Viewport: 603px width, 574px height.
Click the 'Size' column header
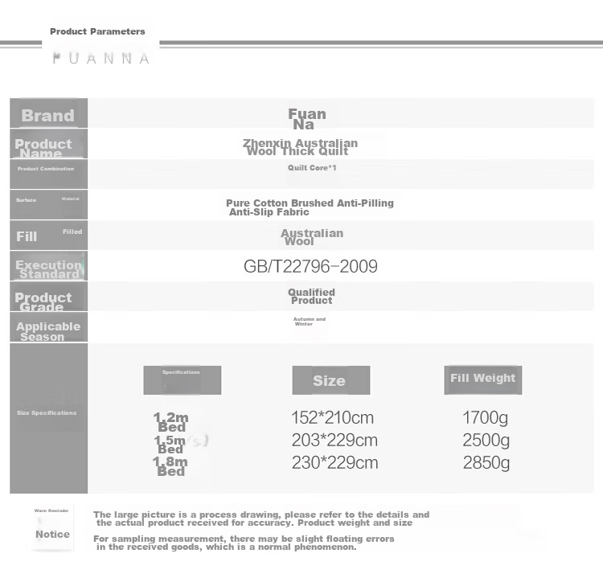coord(331,379)
